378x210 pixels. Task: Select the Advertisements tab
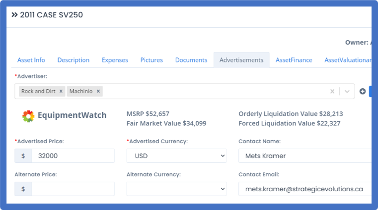241,60
